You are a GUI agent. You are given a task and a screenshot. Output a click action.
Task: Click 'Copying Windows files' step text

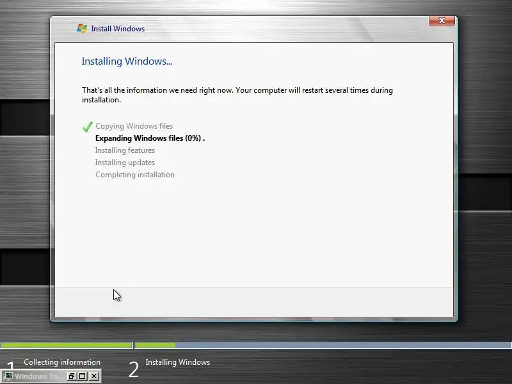pos(134,126)
